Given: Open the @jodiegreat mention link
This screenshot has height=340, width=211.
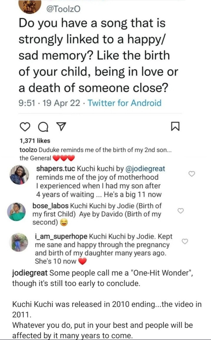Looking at the screenshot, I should click(145, 169).
